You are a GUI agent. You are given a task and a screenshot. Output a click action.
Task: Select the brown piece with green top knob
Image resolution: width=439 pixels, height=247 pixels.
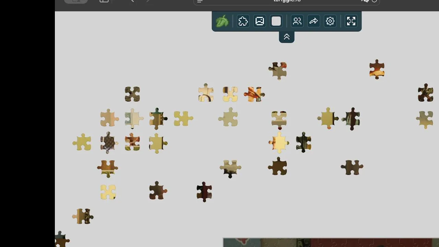point(158,119)
